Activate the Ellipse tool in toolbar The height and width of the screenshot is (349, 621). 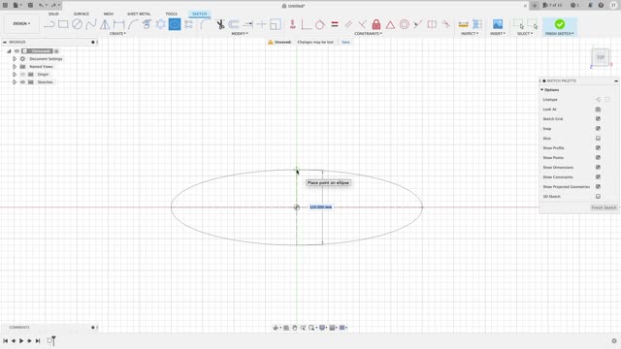click(x=175, y=24)
